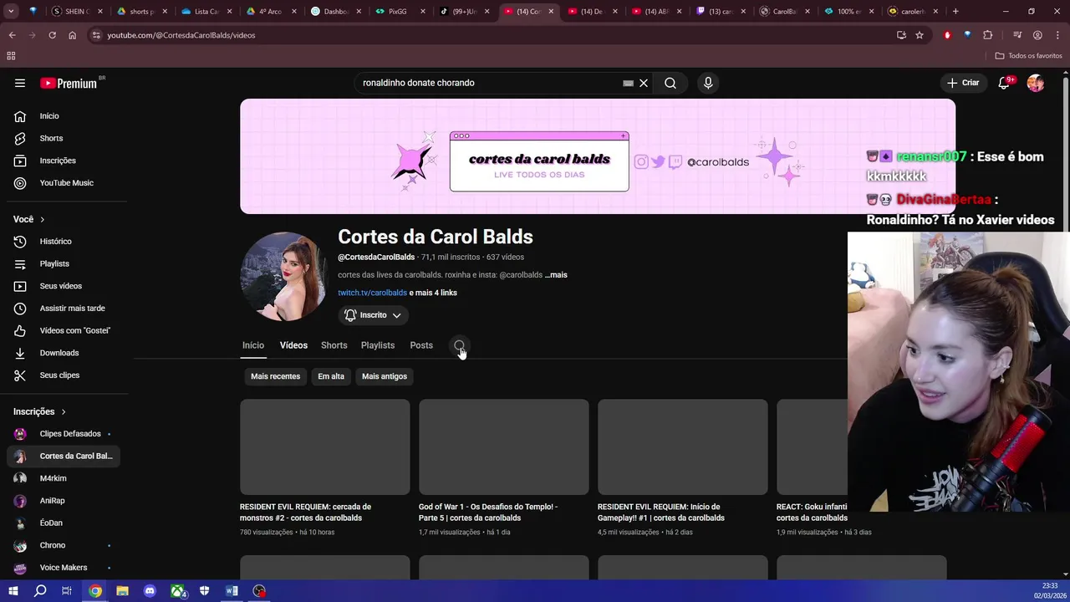Switch to the SHEIN browser tab
This screenshot has height=602, width=1070.
[x=75, y=12]
